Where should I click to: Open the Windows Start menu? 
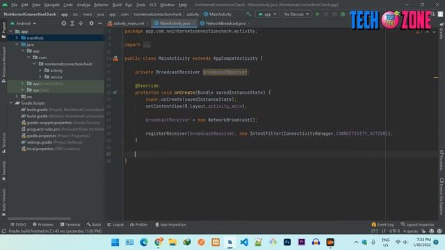coord(115,242)
